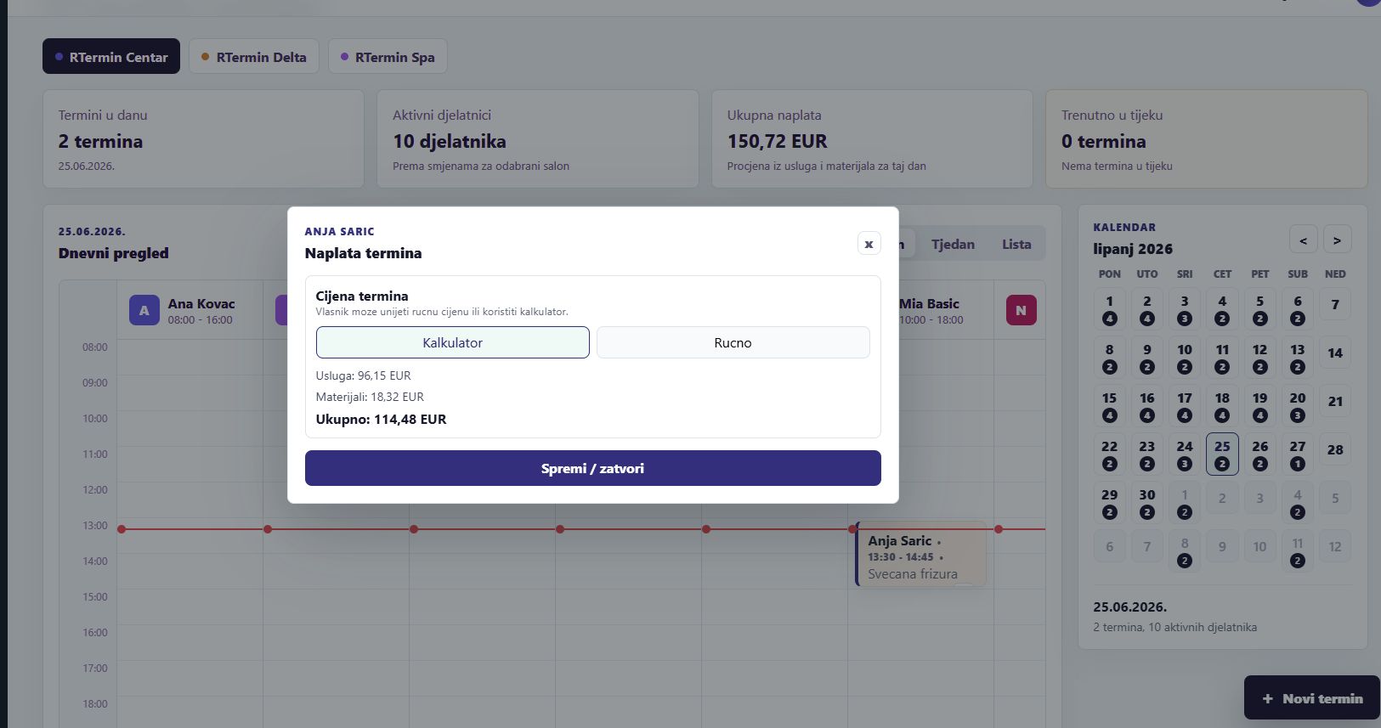
Task: Click the Usluga: 96,15 EUR line
Action: point(363,375)
